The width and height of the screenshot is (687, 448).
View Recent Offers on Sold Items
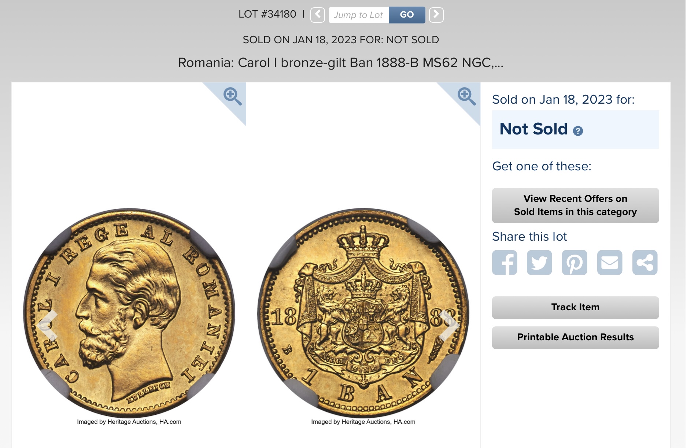point(575,205)
